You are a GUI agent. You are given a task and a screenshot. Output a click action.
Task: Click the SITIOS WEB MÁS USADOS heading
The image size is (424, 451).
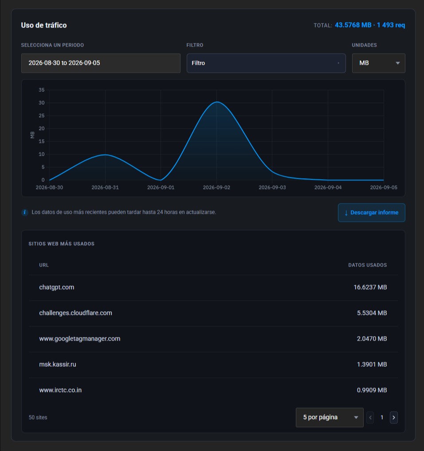62,243
